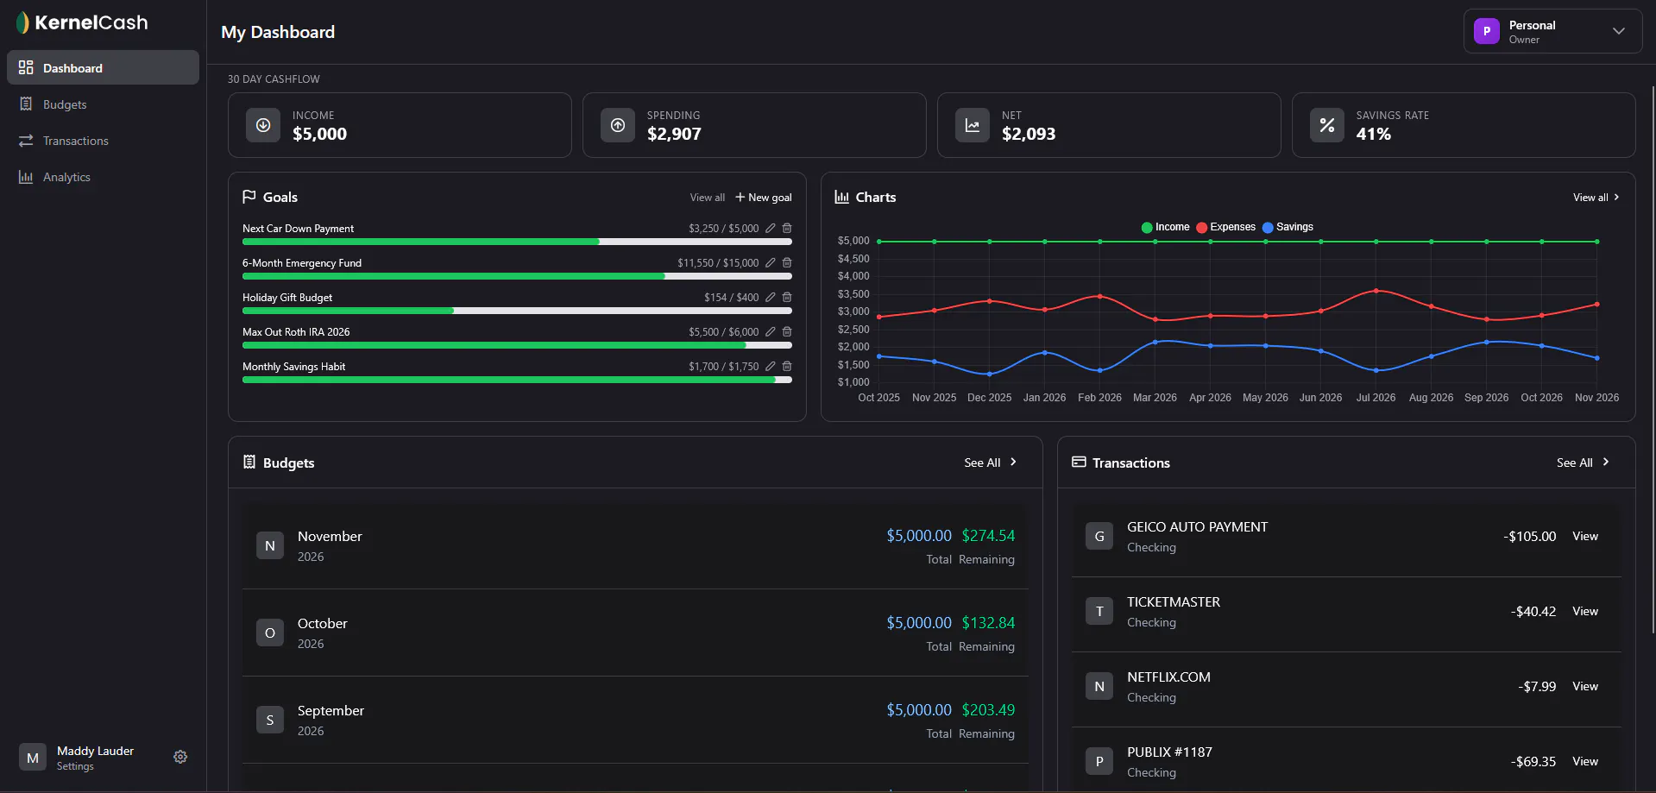
Task: Click the Income cashflow card icon
Action: click(x=263, y=125)
